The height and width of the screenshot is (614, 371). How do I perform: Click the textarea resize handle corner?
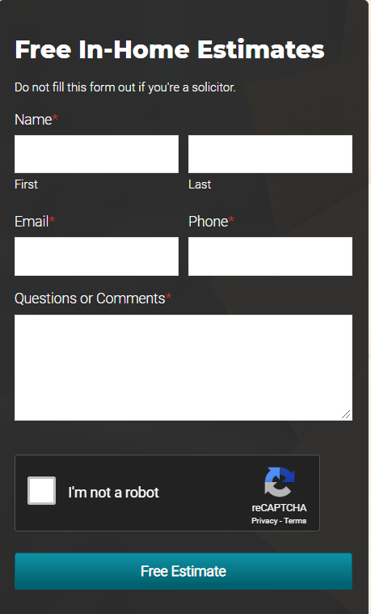coord(346,415)
